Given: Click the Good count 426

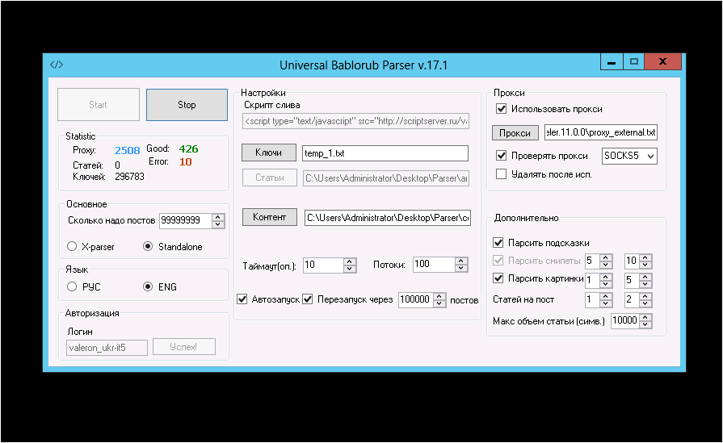Looking at the screenshot, I should pos(188,148).
